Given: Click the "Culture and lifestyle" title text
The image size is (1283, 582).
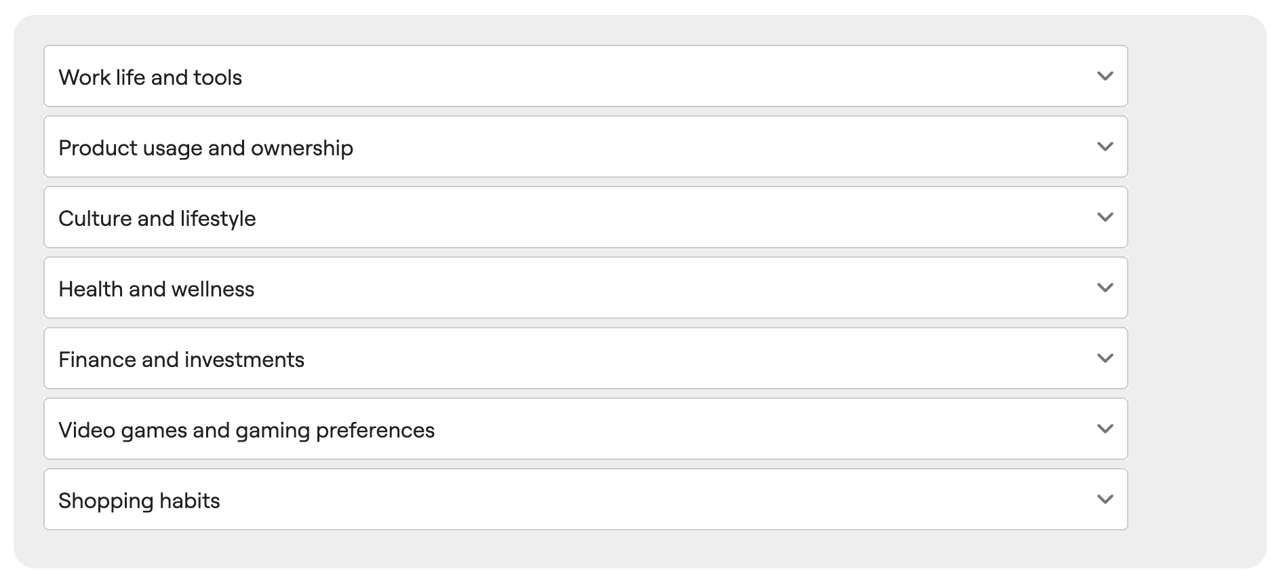Looking at the screenshot, I should click(x=157, y=218).
